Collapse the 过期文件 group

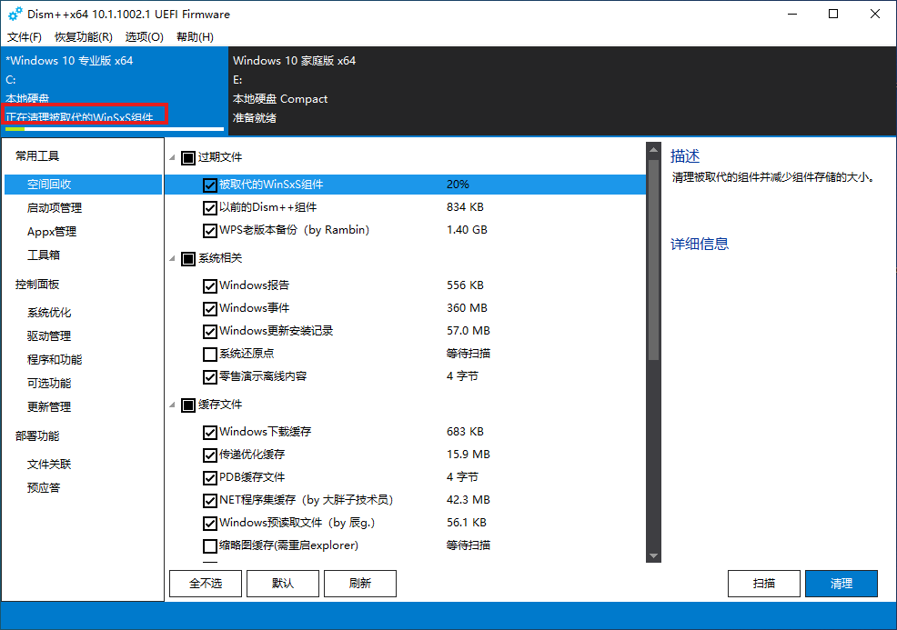click(172, 157)
